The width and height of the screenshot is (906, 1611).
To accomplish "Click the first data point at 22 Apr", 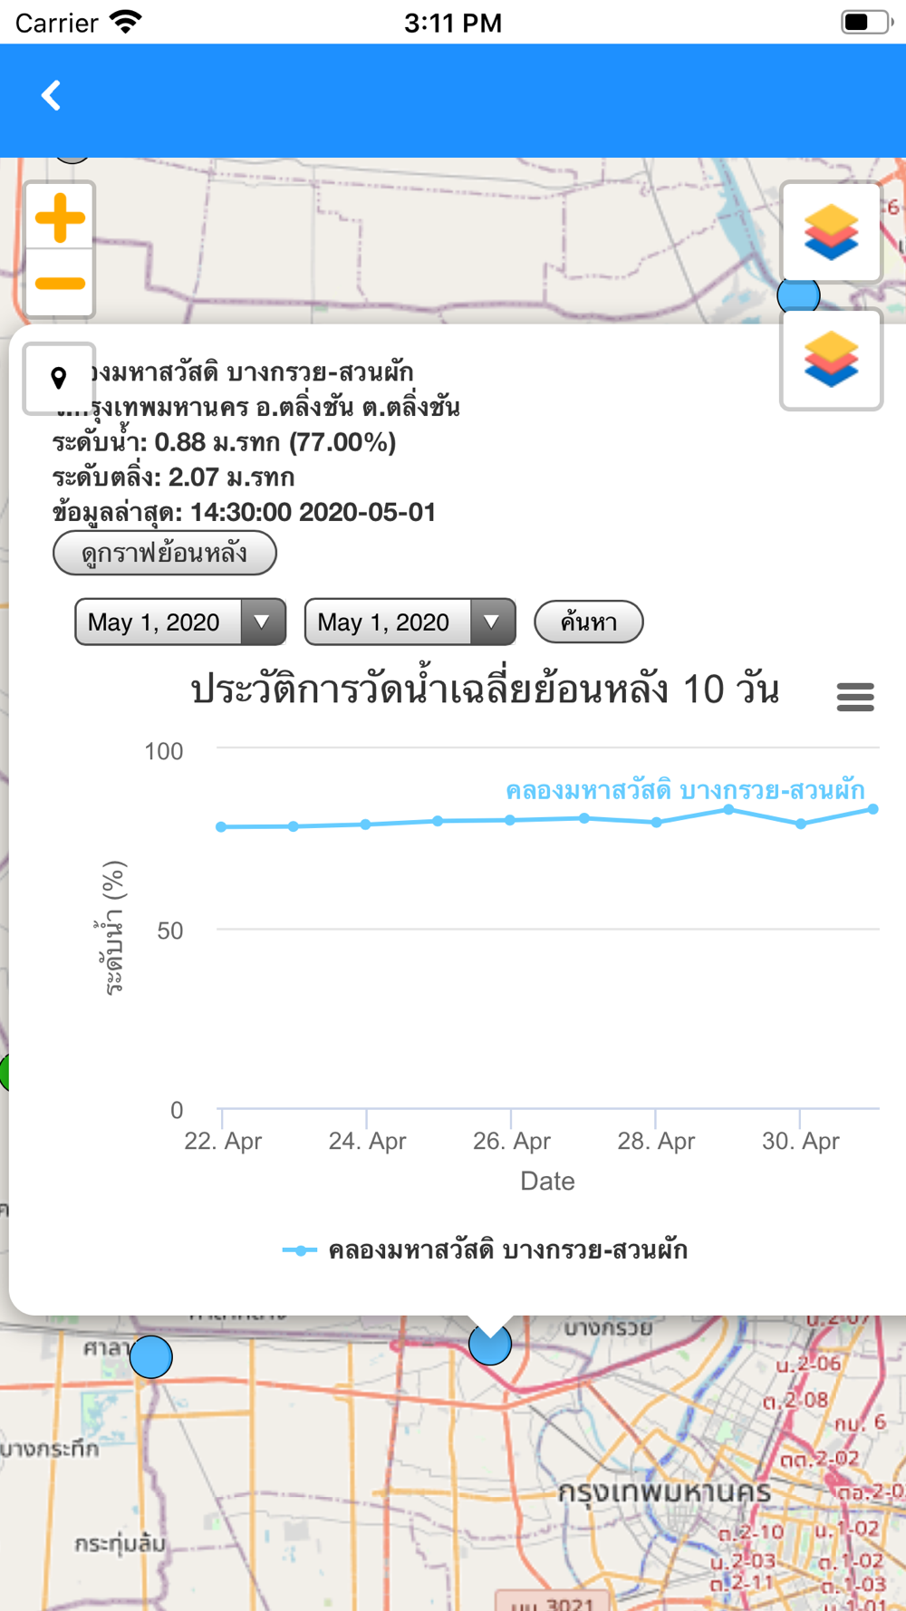I will (x=222, y=827).
